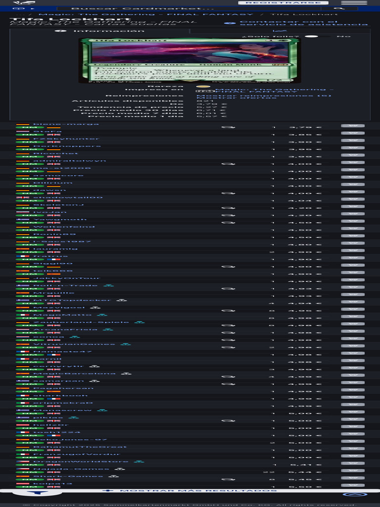380x507 pixels.
Task: Click MOSTRAR MÁS RESULTADOS
Action: click(x=190, y=491)
